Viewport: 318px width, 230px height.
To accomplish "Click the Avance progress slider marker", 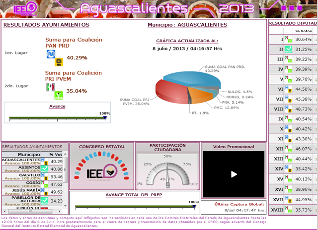I will coord(105,118).
